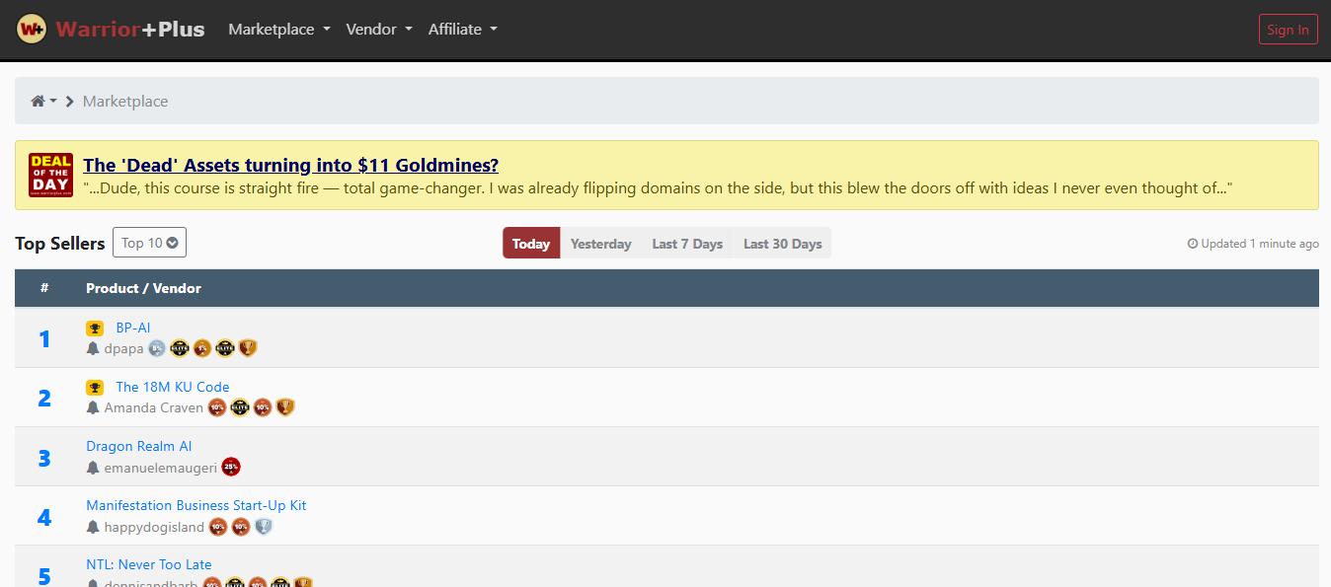Click vendor name happydogisland
This screenshot has height=587, width=1331.
click(154, 527)
